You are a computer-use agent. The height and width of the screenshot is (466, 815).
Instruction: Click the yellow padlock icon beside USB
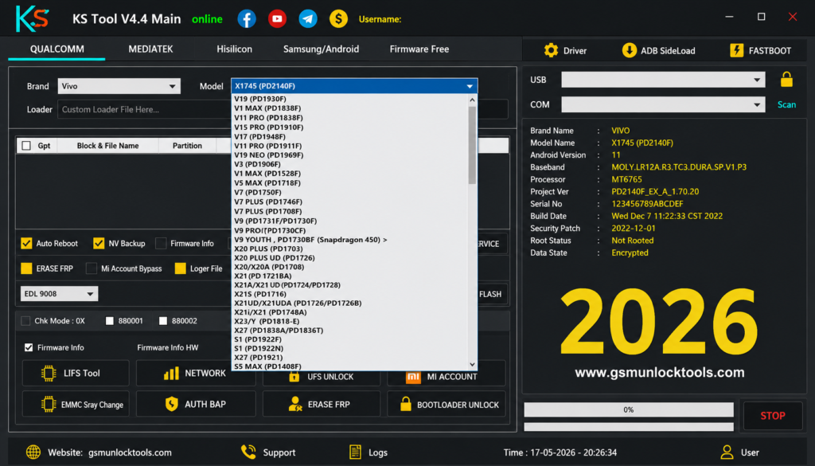(786, 80)
